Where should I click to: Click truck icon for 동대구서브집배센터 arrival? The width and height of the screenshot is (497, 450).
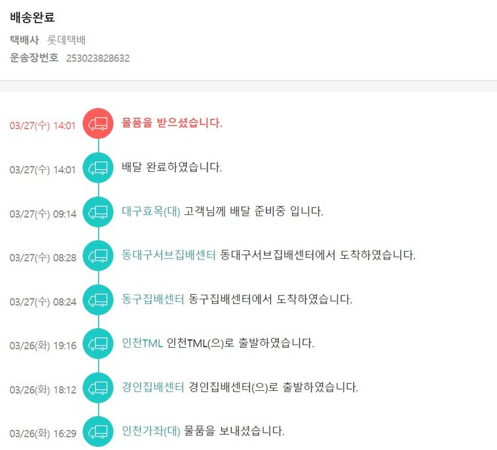pyautogui.click(x=98, y=256)
